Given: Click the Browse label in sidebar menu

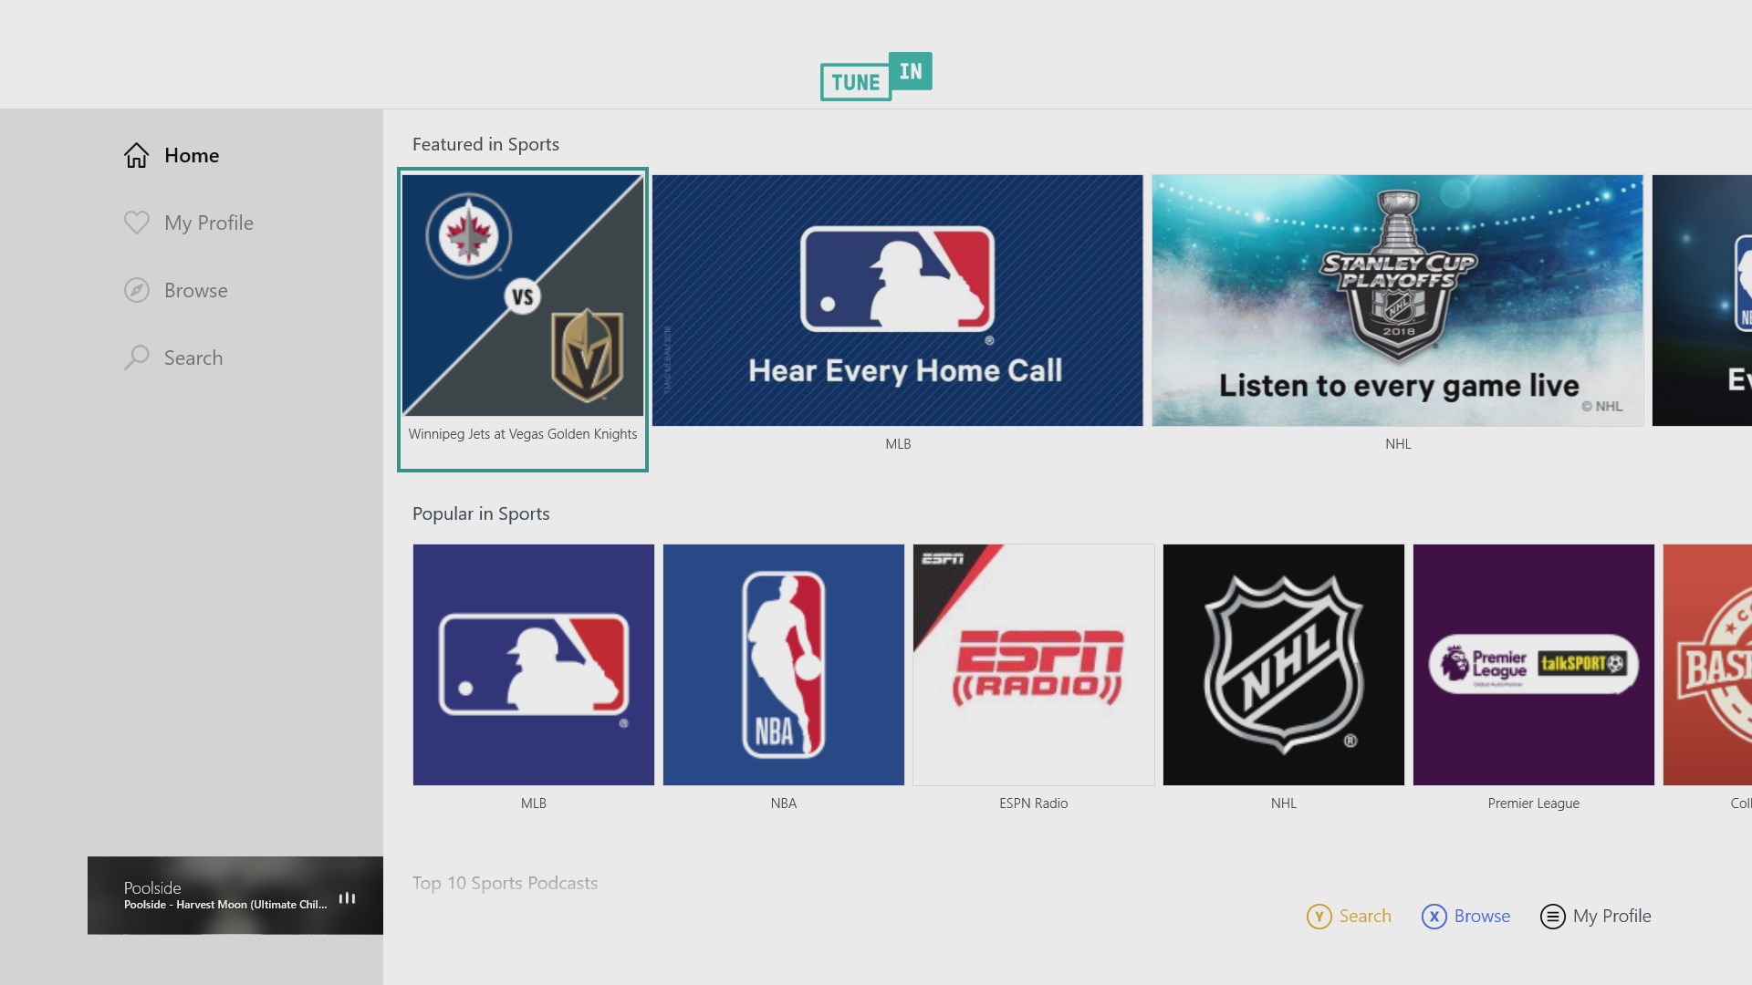Looking at the screenshot, I should click(195, 290).
